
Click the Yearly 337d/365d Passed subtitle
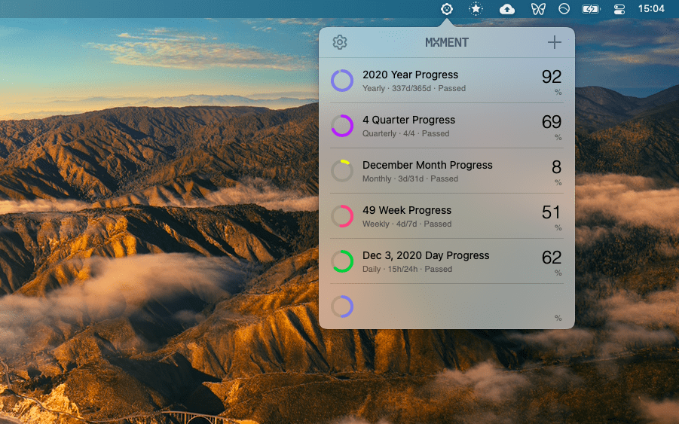click(414, 88)
